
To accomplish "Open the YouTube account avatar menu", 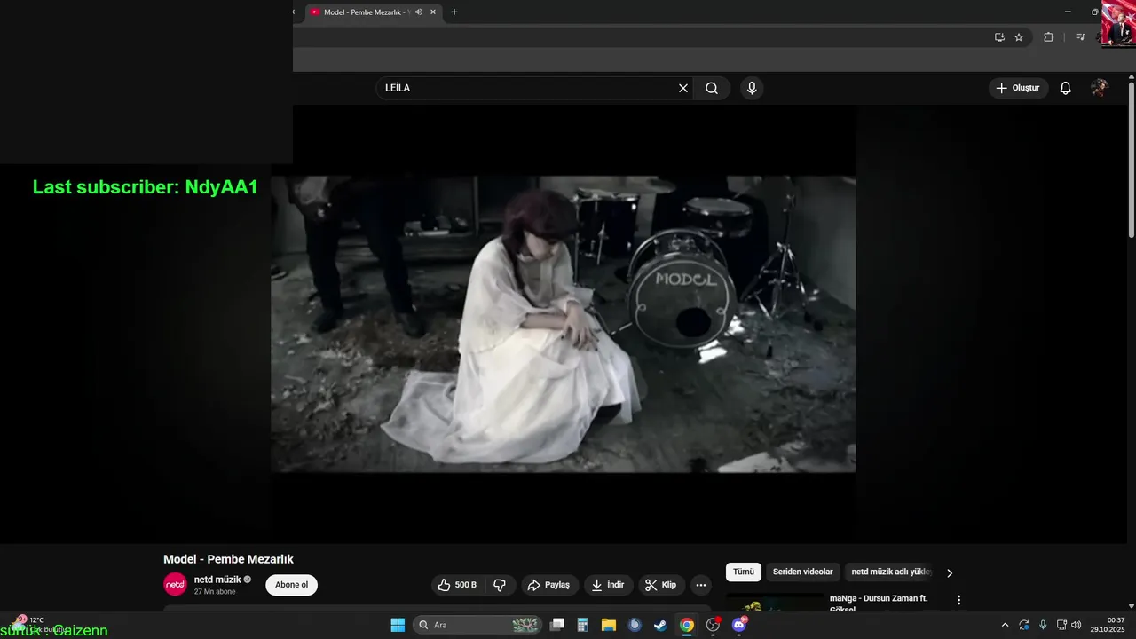I will click(x=1100, y=88).
